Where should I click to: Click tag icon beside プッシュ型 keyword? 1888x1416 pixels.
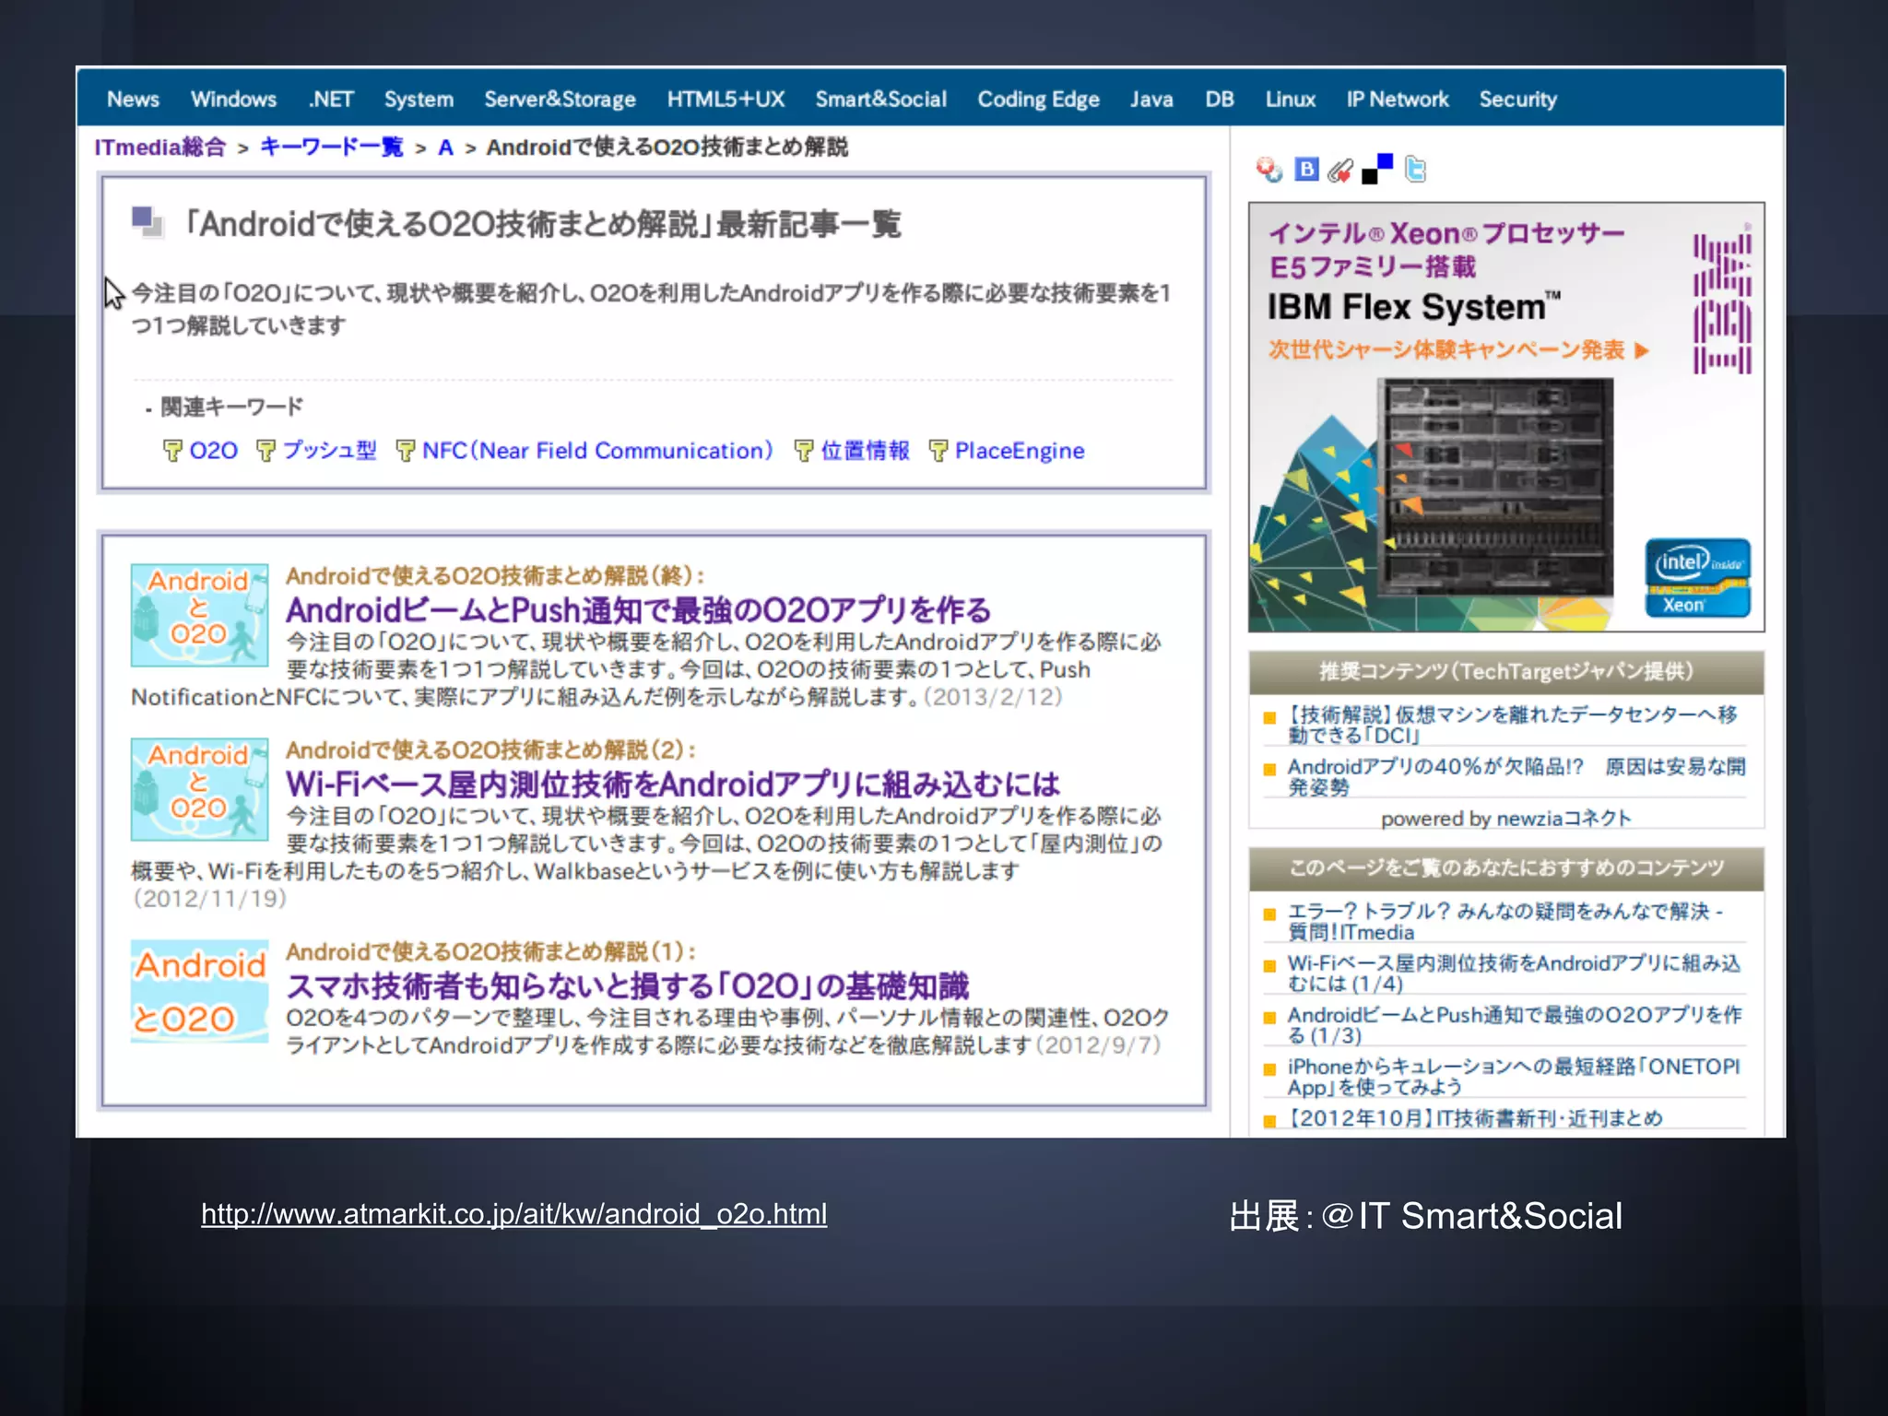point(265,450)
